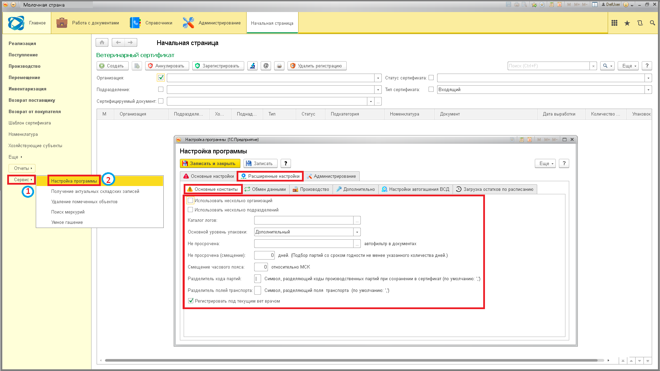This screenshot has height=371, width=660.
Task: Open 'Тип сертификата' dropdown list
Action: click(x=648, y=90)
